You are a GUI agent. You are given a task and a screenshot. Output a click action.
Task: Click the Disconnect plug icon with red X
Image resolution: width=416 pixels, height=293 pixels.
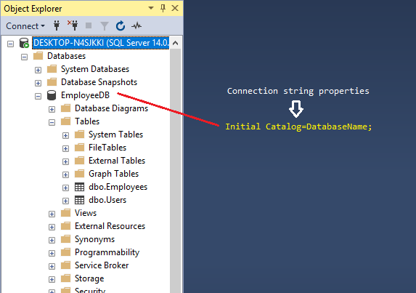(x=73, y=25)
